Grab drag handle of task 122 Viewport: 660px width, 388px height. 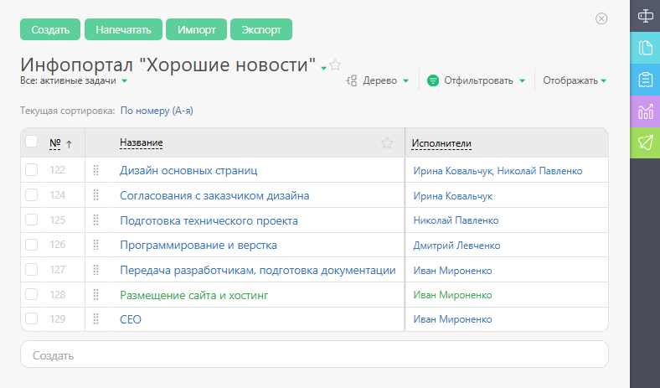tap(96, 170)
